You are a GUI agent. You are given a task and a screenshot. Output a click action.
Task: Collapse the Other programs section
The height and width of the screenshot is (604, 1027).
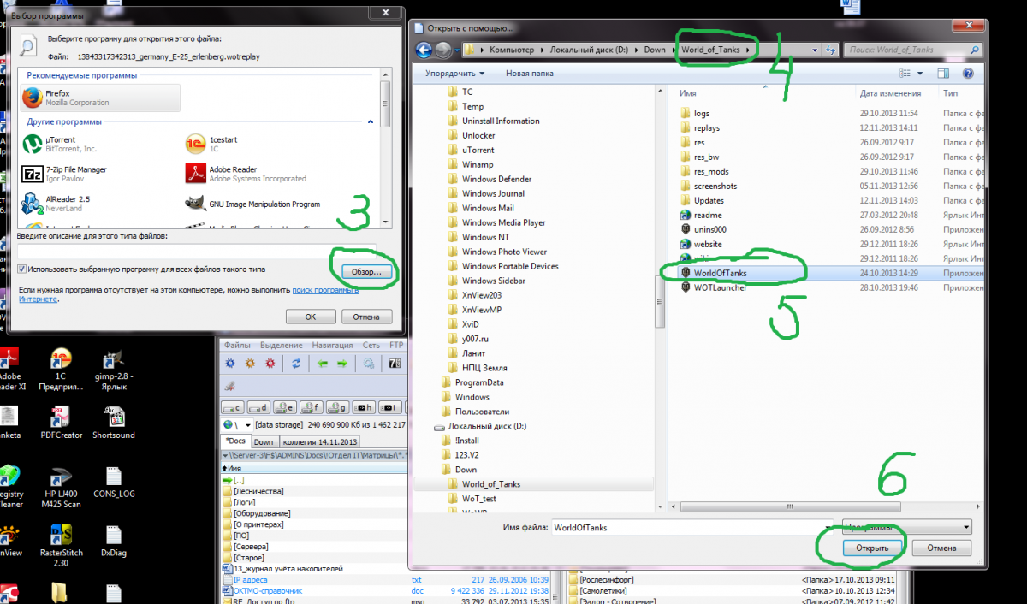point(371,122)
